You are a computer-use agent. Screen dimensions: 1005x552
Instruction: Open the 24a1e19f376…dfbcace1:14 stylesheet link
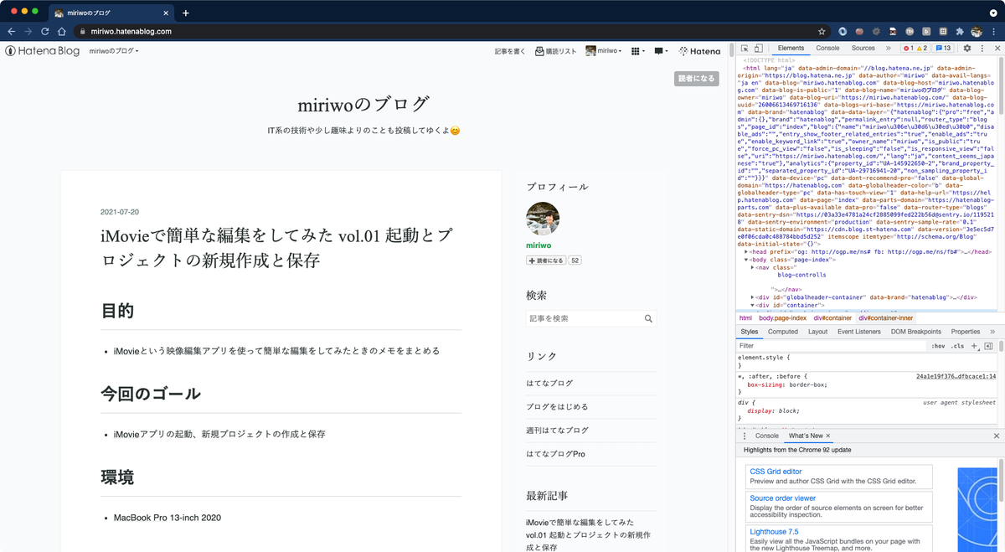coord(956,376)
